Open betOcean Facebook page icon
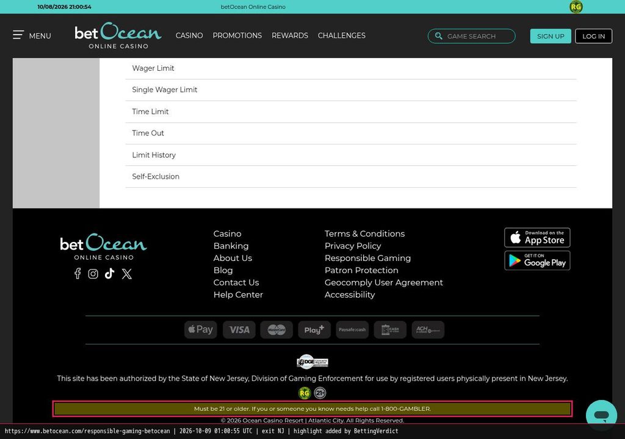Image resolution: width=625 pixels, height=439 pixels. point(78,274)
